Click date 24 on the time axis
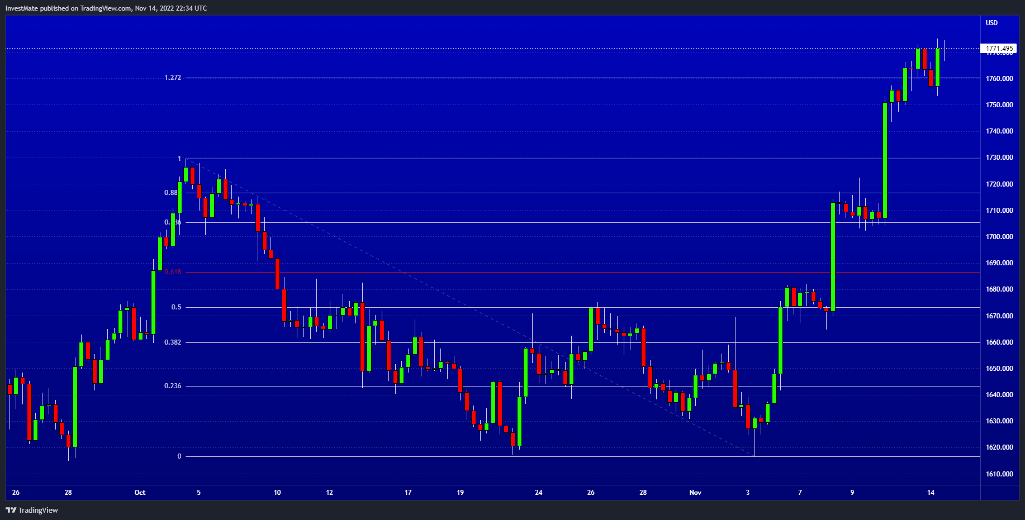Viewport: 1025px width, 520px height. click(x=539, y=493)
